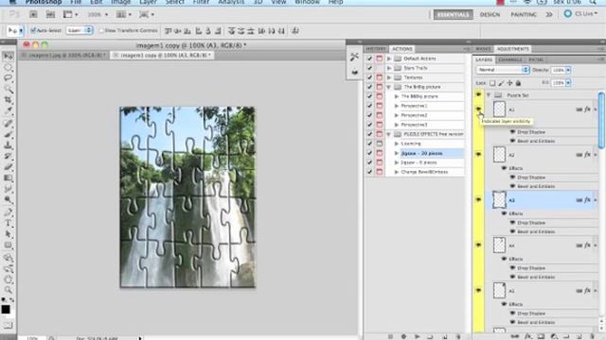The height and width of the screenshot is (340, 606).
Task: Hide layer A1 with its eye icon
Action: coord(478,110)
